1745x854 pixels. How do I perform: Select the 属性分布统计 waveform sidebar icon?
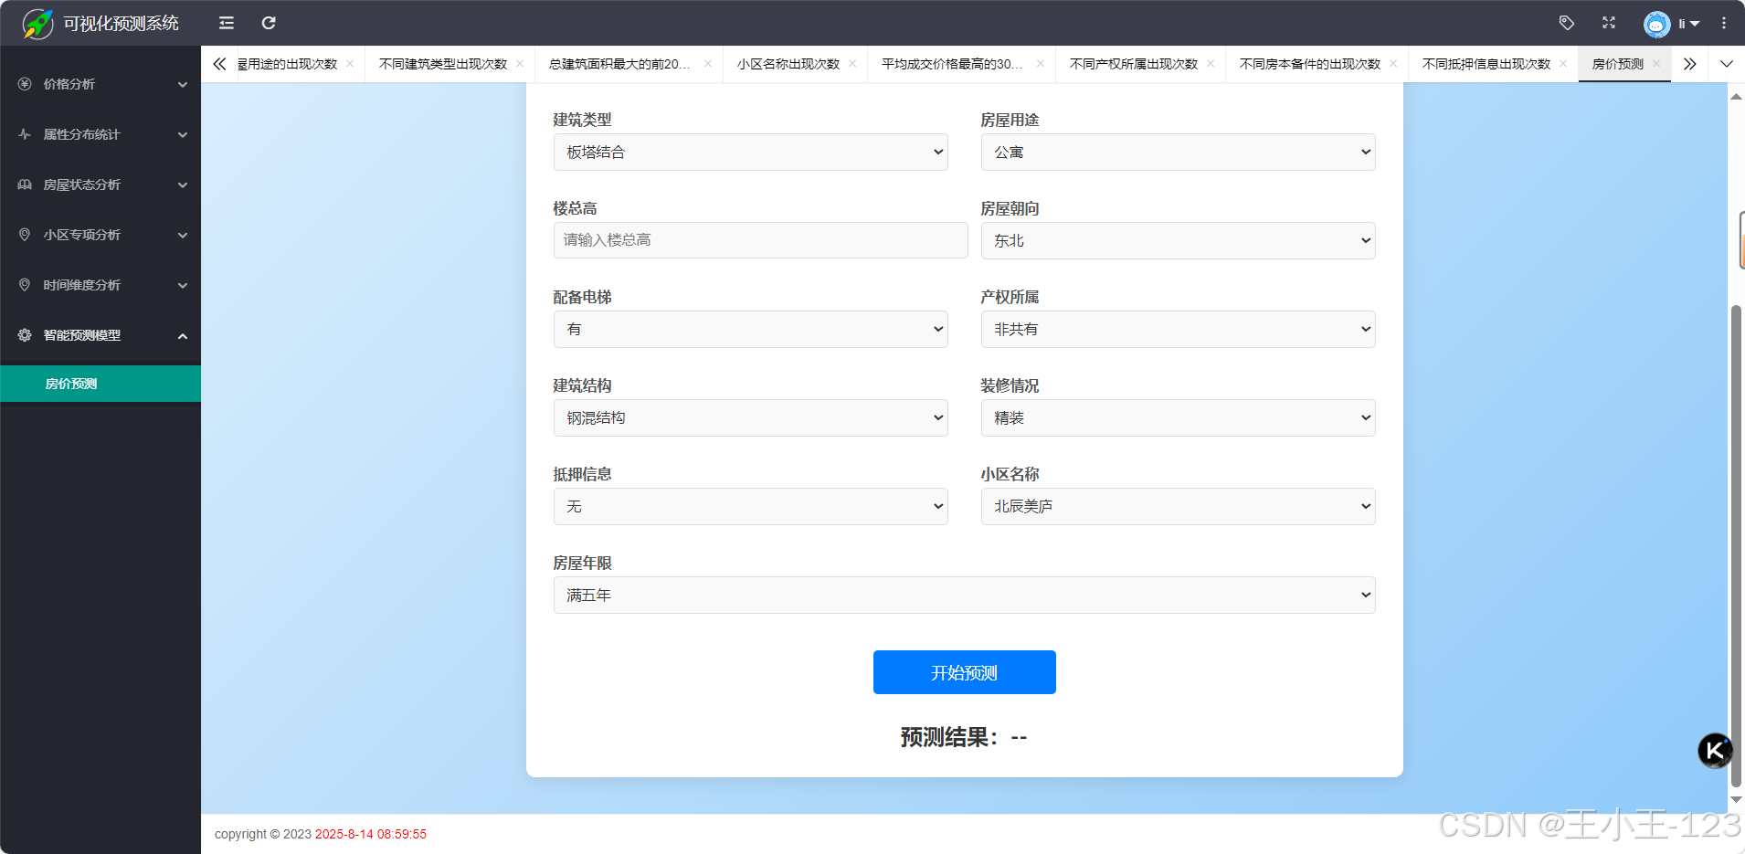coord(24,134)
